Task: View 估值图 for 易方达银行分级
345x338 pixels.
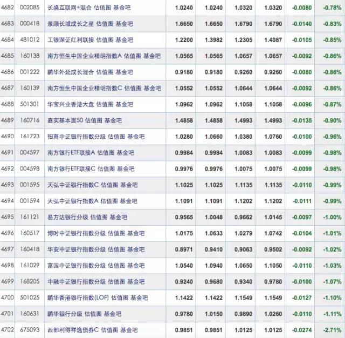Action: [99, 218]
